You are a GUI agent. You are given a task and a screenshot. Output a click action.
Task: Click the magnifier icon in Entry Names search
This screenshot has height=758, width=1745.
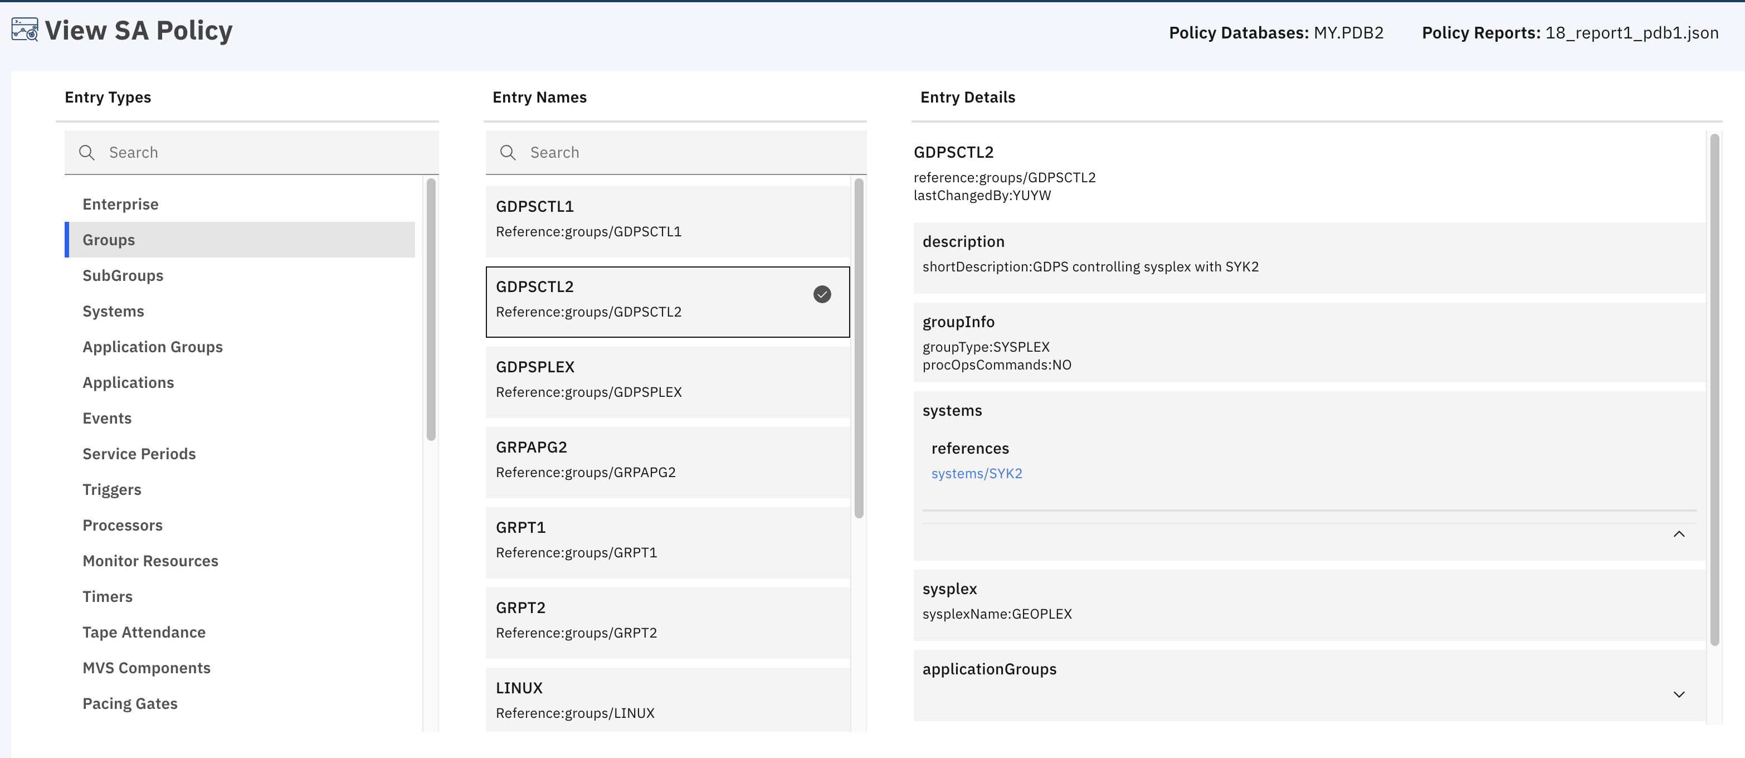point(508,152)
